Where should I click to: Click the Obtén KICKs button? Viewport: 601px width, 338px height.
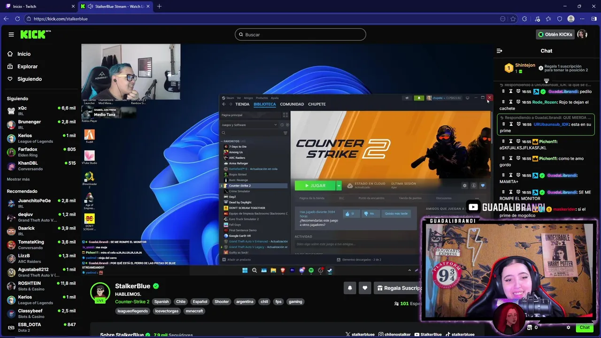[x=555, y=34]
